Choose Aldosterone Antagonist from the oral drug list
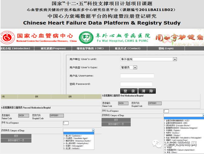The width and height of the screenshot is (204, 154). point(184,128)
